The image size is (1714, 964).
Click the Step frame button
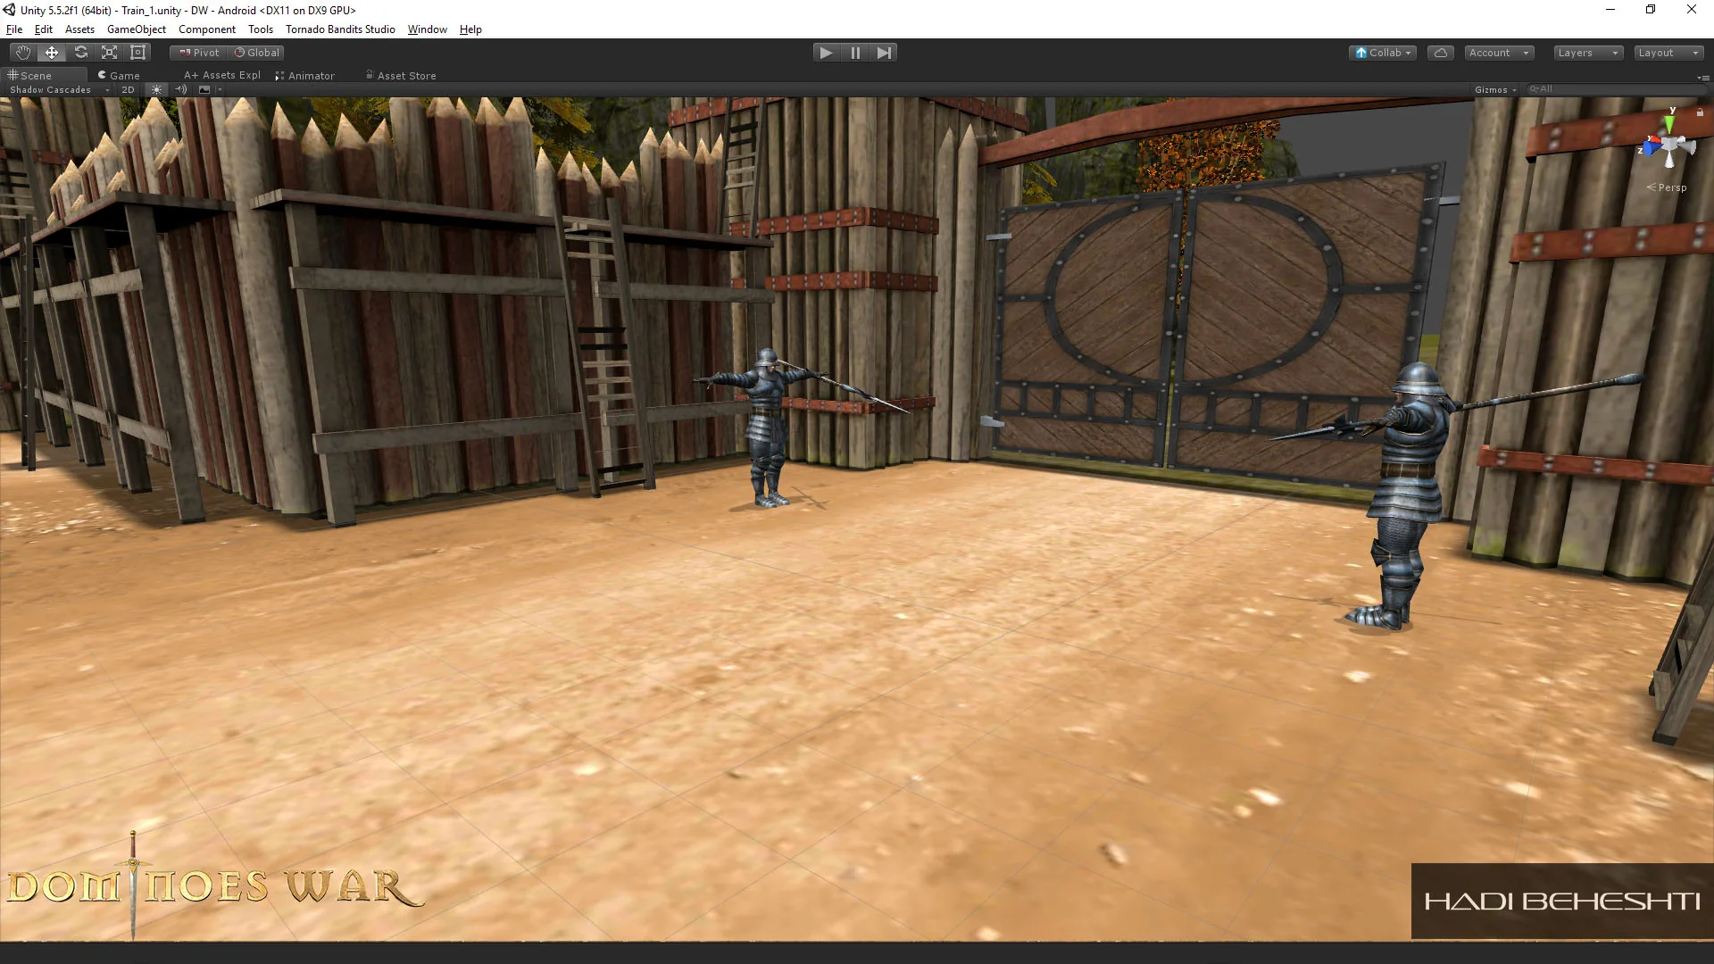(884, 53)
